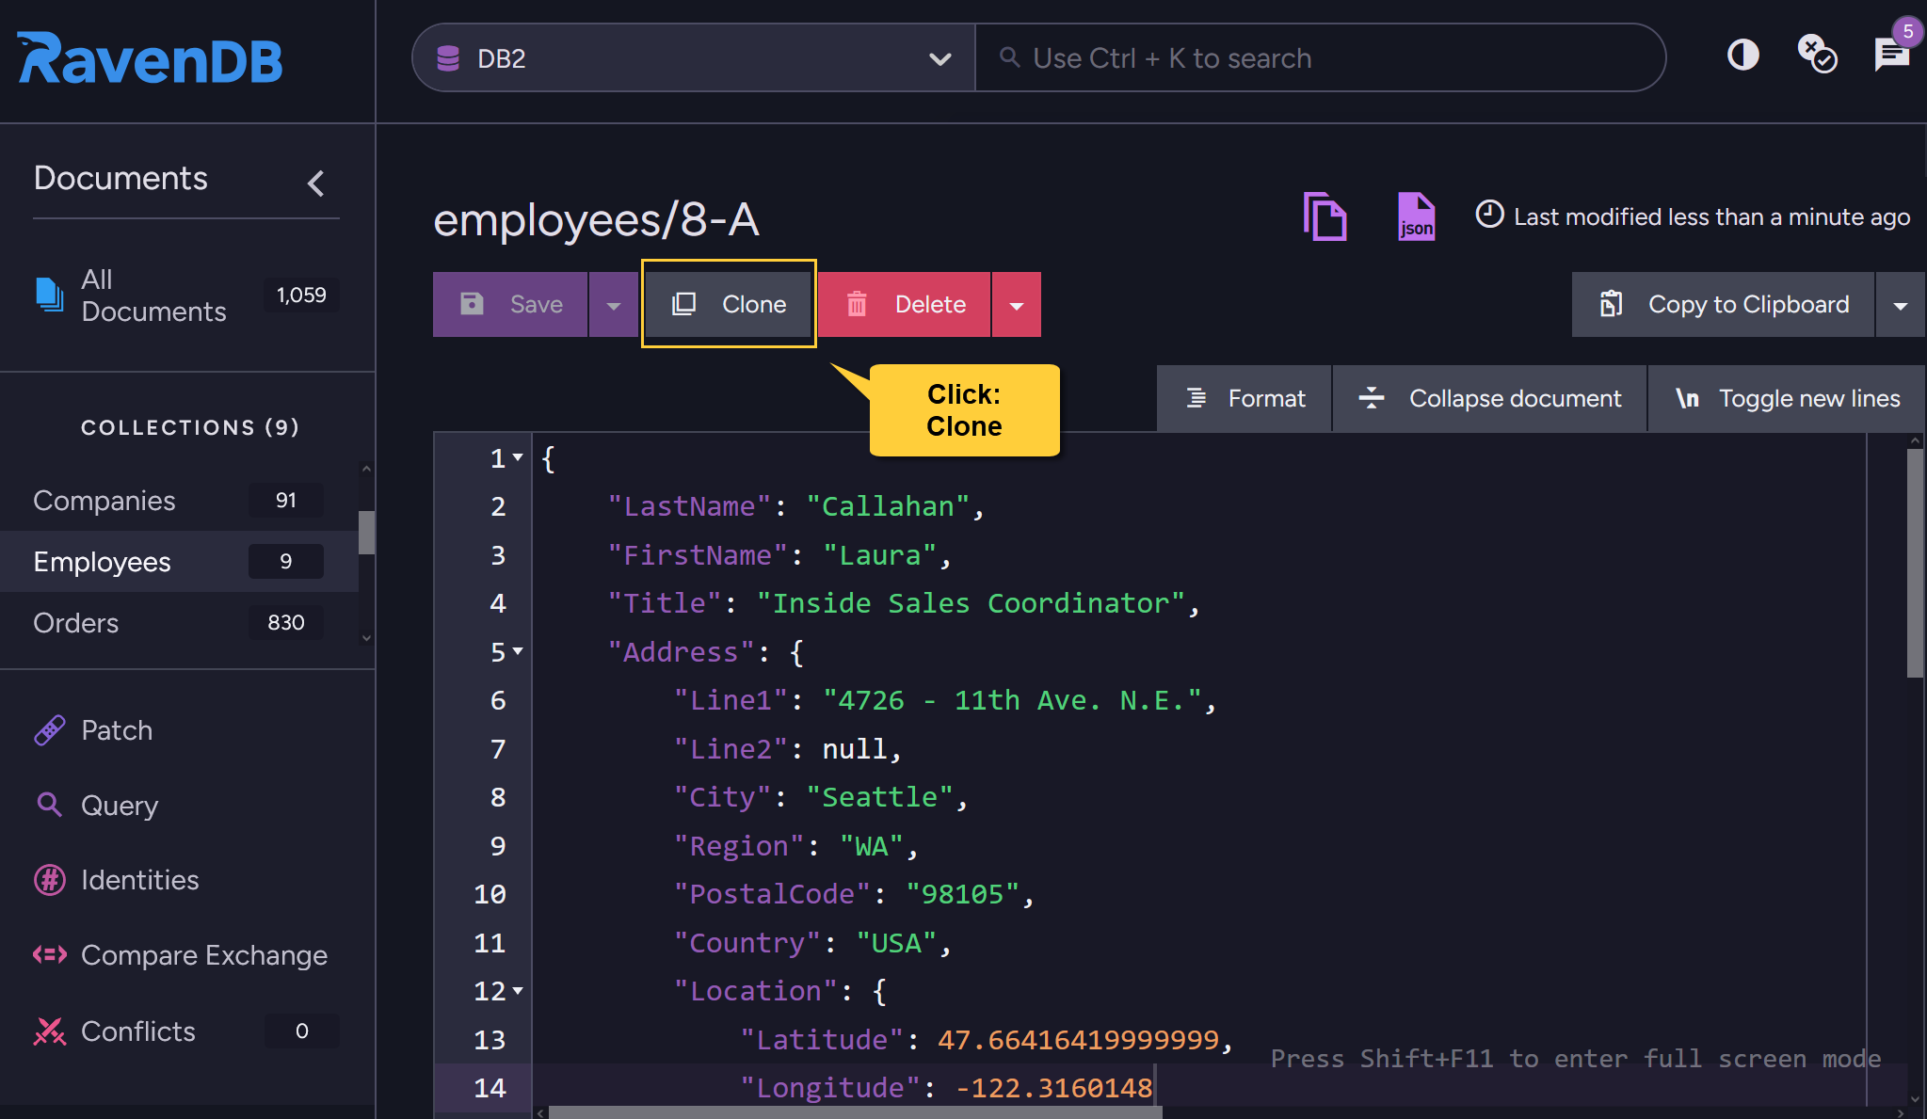Click the red Delete button

(904, 304)
